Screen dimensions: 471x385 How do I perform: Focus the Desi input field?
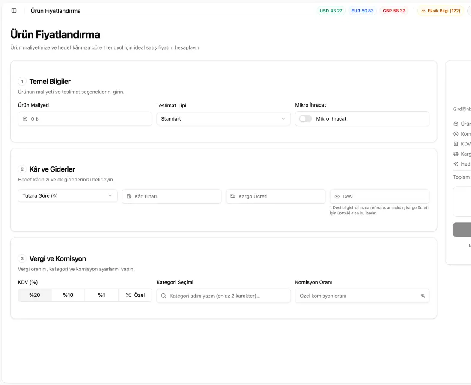click(380, 196)
